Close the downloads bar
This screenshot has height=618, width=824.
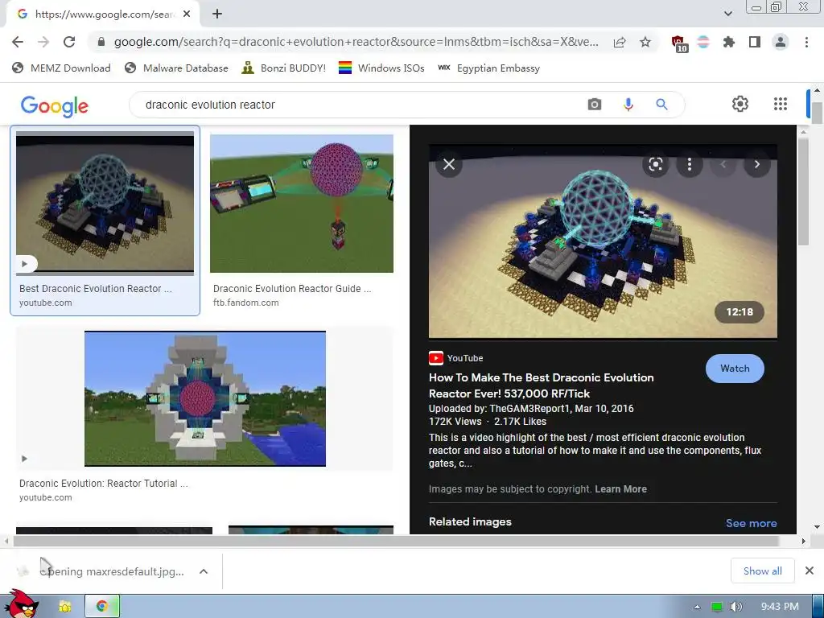pyautogui.click(x=810, y=571)
